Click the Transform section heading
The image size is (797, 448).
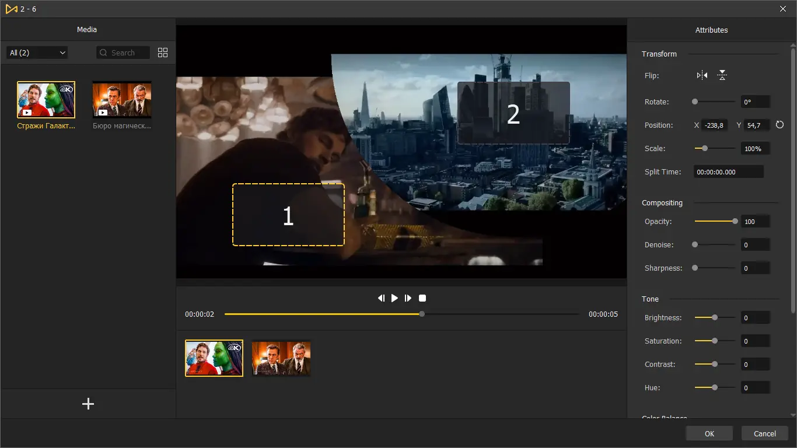pyautogui.click(x=659, y=54)
